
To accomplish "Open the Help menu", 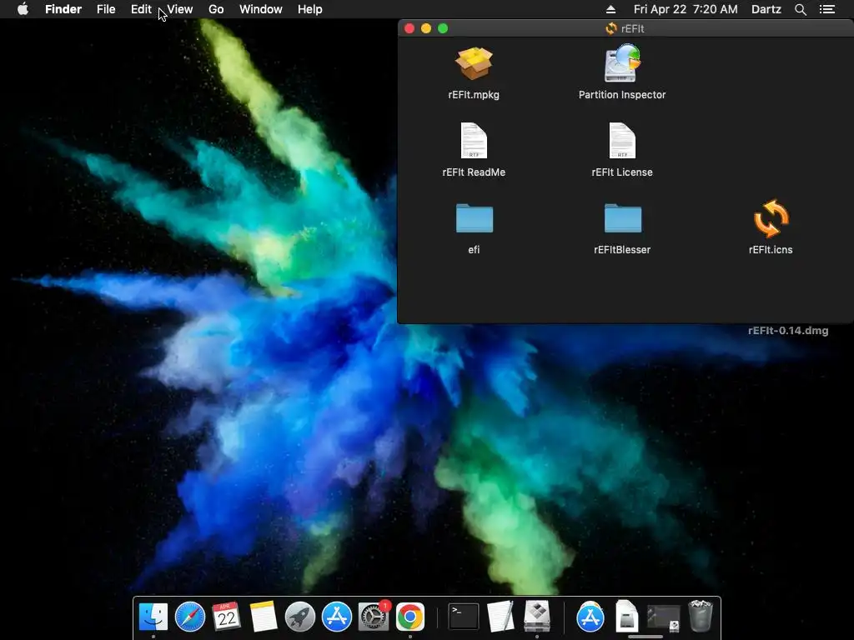I will click(x=310, y=9).
